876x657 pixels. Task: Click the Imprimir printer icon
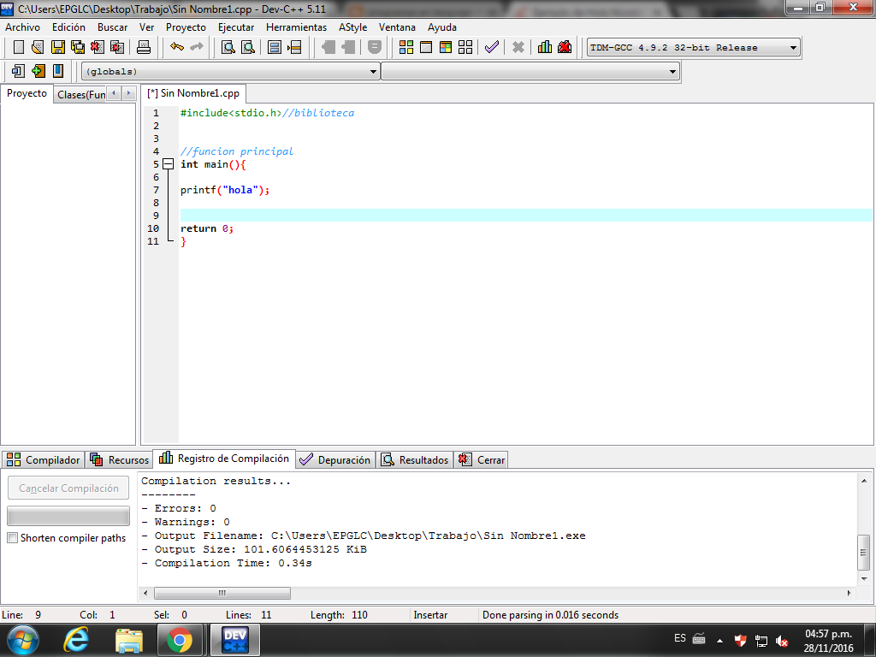click(x=143, y=47)
